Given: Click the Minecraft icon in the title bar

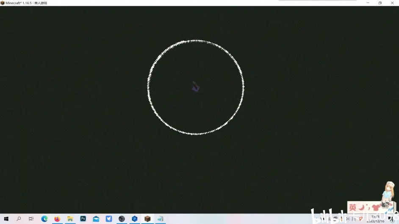Looking at the screenshot, I should tap(3, 3).
